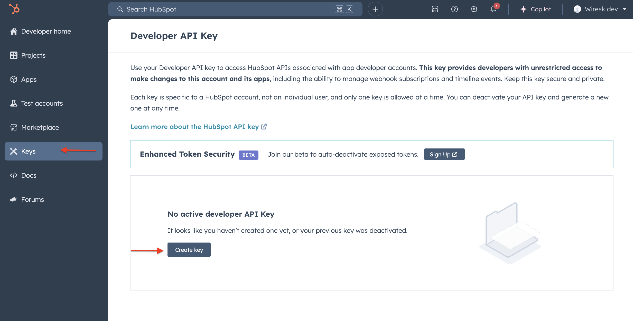Image resolution: width=633 pixels, height=321 pixels.
Task: Click the Developer home house icon
Action: pos(14,31)
